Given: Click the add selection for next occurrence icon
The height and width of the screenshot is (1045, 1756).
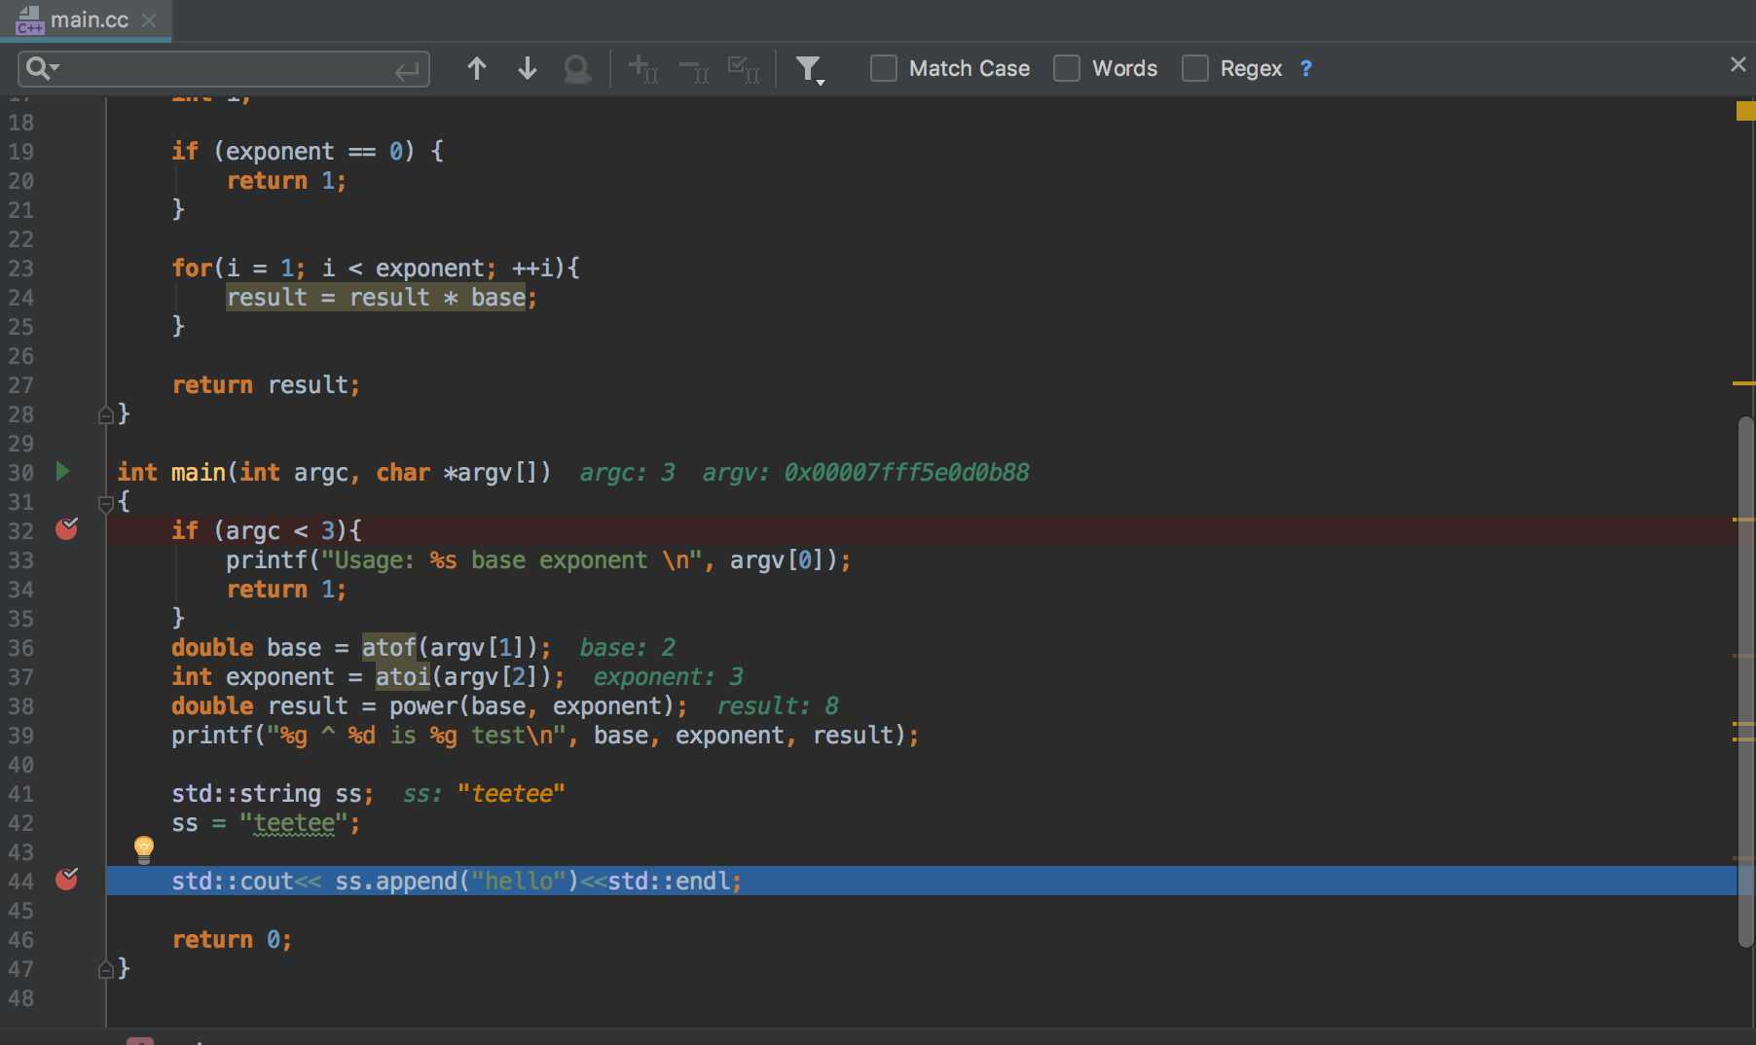Looking at the screenshot, I should (x=642, y=68).
